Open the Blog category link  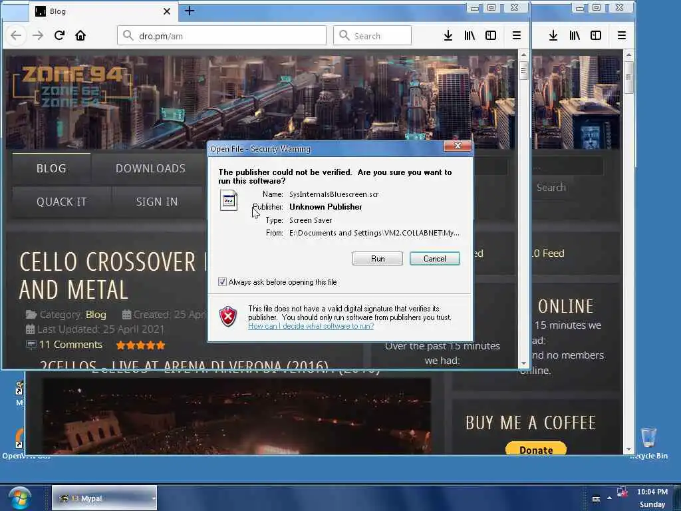96,315
